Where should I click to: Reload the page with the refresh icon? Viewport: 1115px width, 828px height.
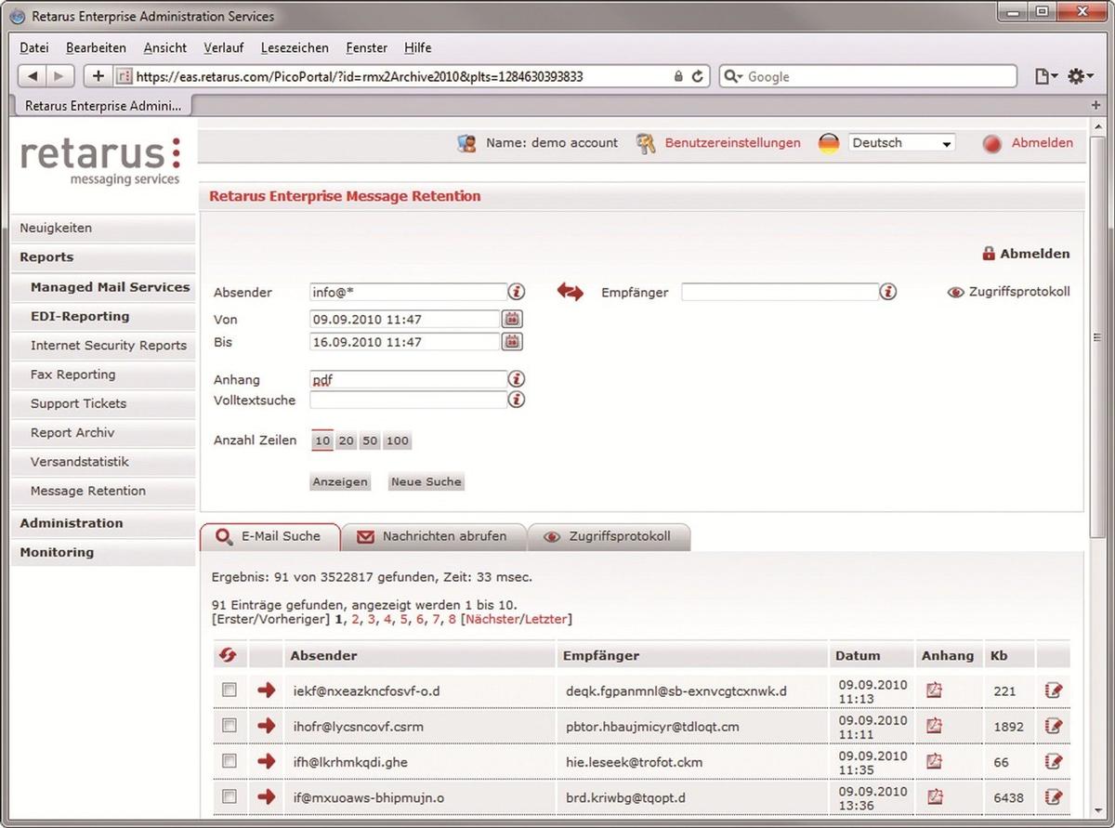coord(698,76)
